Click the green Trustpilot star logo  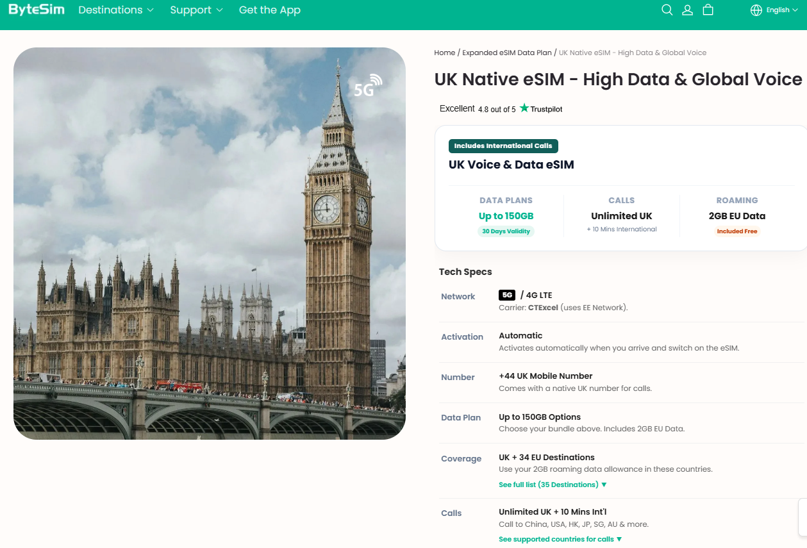click(524, 108)
